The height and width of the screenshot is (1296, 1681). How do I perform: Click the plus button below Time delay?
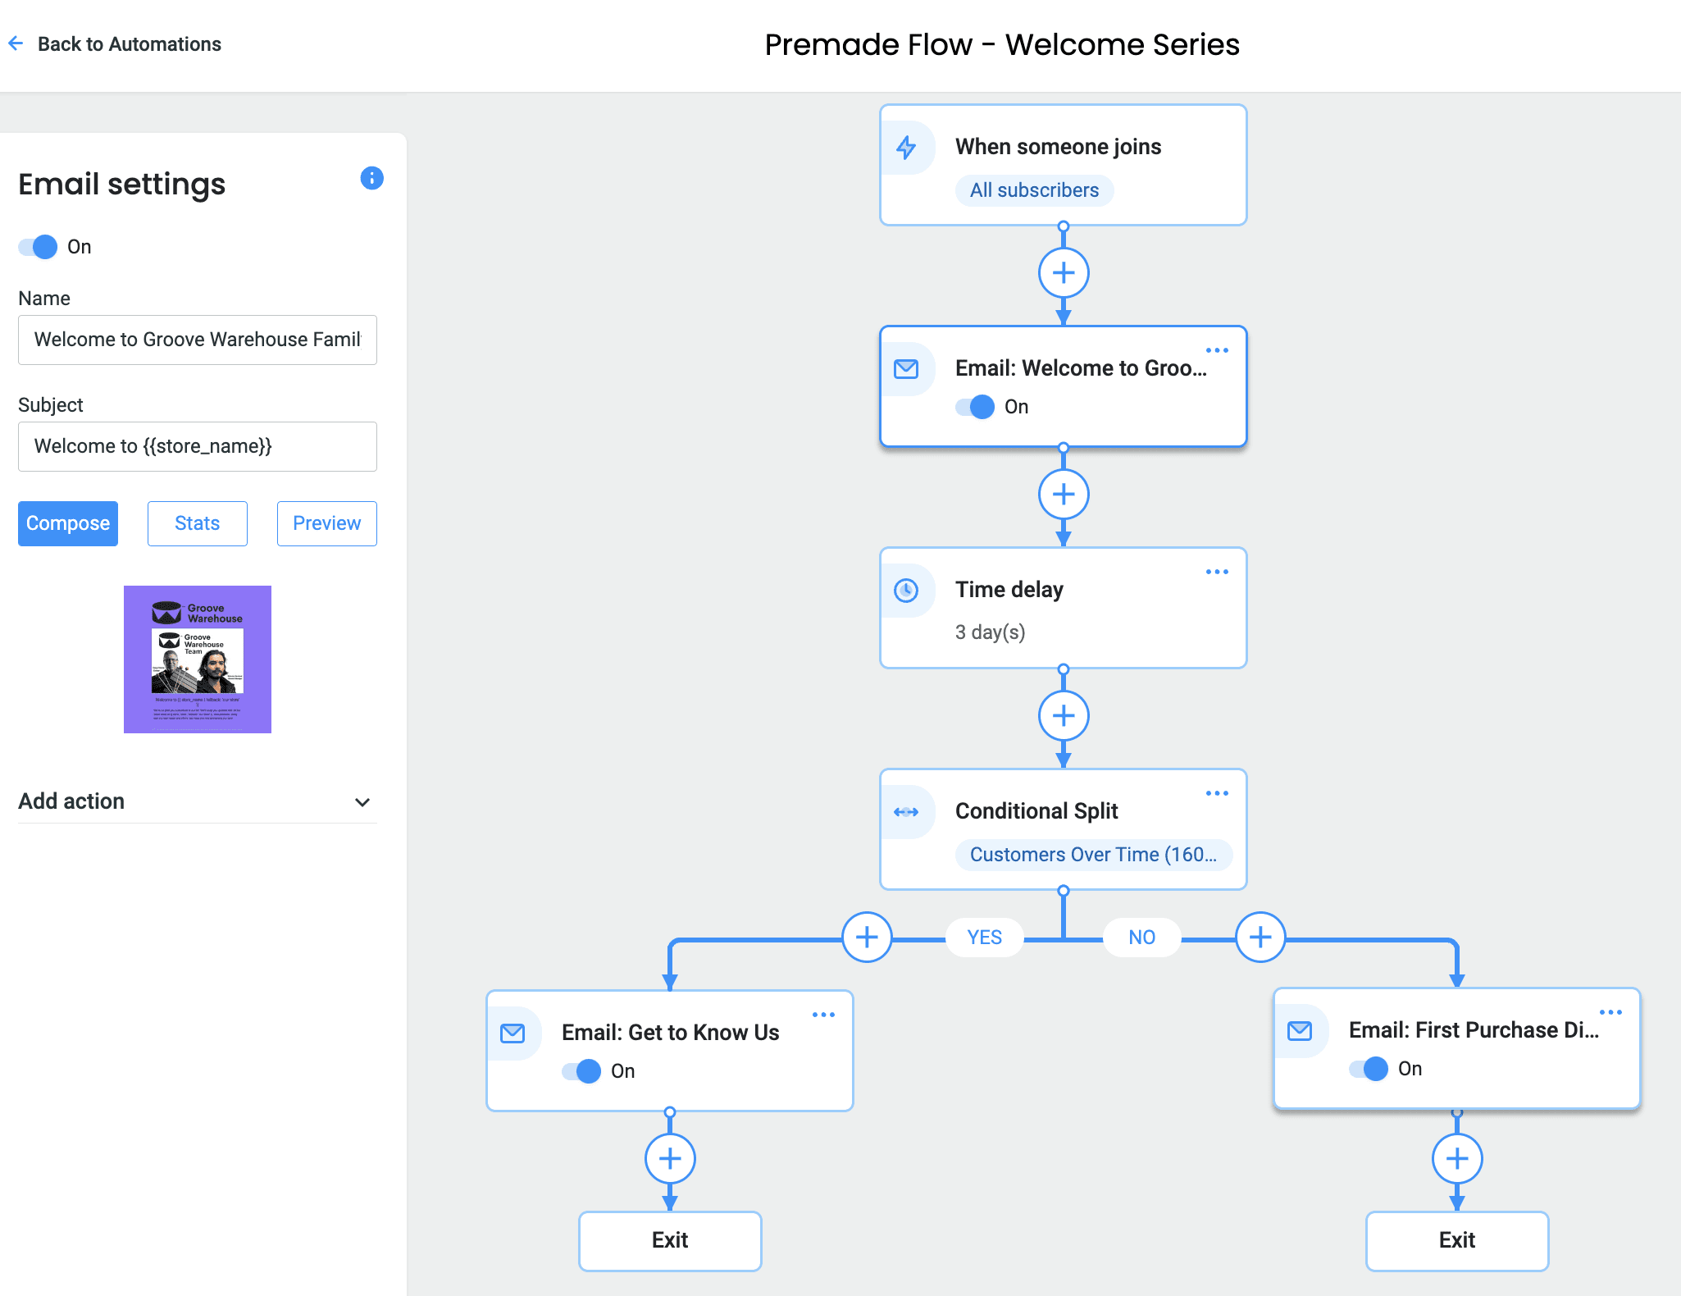point(1063,716)
